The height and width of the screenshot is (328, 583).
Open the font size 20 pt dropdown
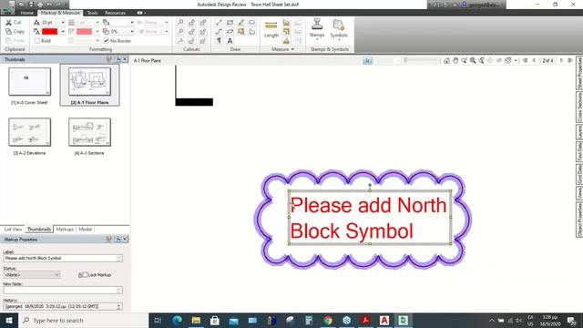pos(63,23)
